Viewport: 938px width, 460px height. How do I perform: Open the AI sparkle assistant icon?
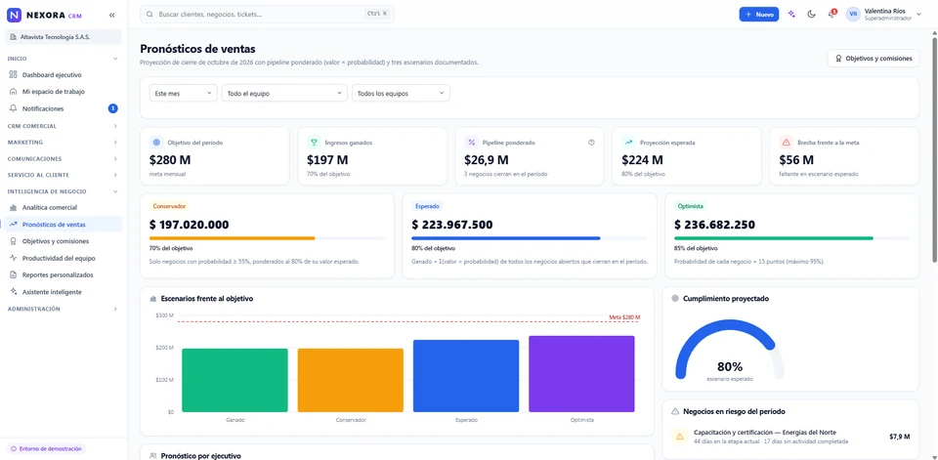(x=791, y=15)
